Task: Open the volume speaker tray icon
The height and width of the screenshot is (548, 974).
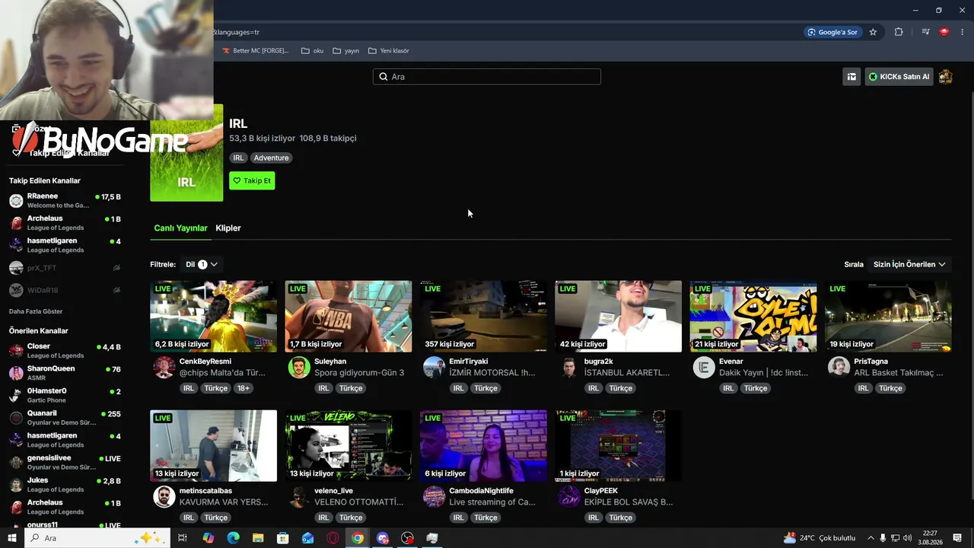Action: click(907, 538)
